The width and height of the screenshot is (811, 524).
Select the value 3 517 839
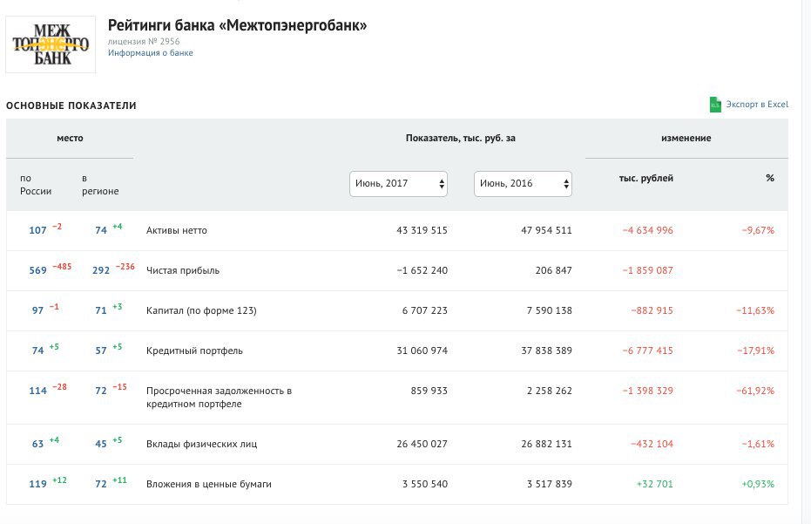550,484
